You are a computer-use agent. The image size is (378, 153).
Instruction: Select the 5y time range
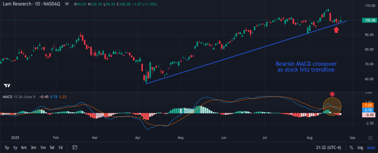(7, 147)
